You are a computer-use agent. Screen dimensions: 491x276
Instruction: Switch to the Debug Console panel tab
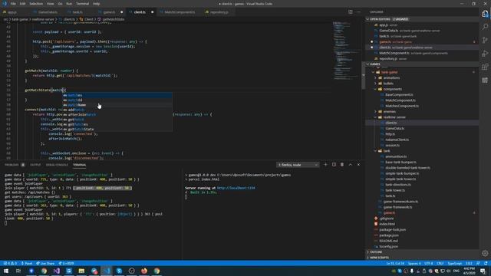(57, 165)
